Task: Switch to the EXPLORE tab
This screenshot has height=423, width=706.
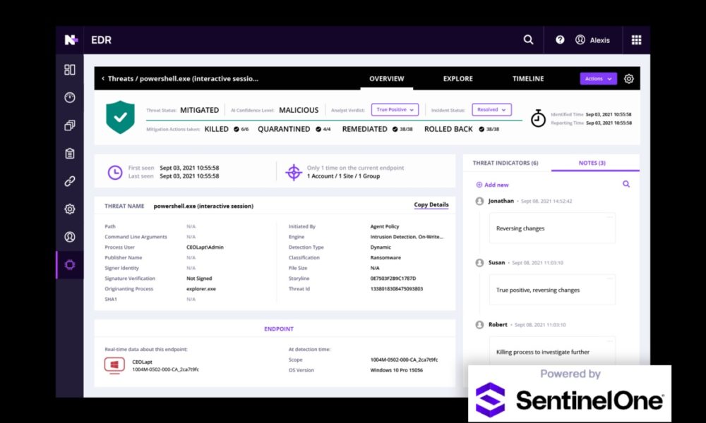Action: (457, 79)
